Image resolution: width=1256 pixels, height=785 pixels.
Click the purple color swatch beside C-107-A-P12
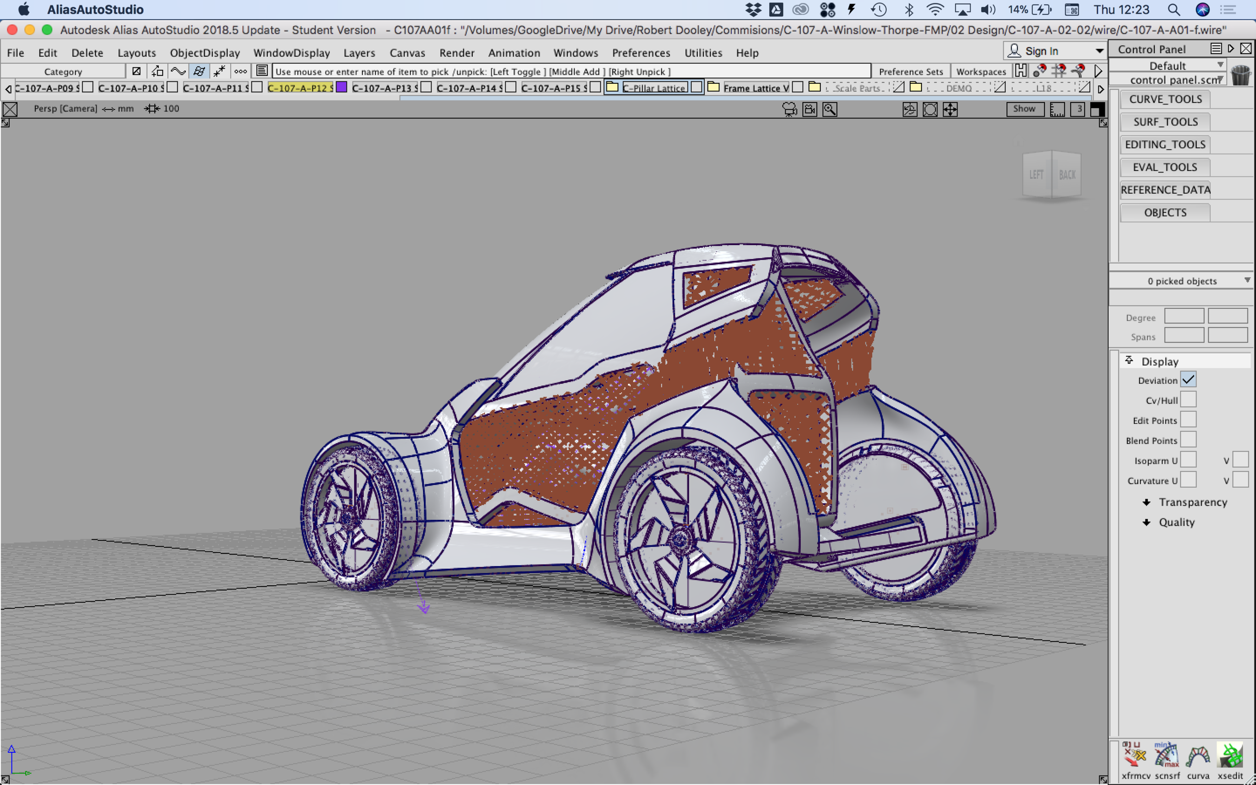341,87
